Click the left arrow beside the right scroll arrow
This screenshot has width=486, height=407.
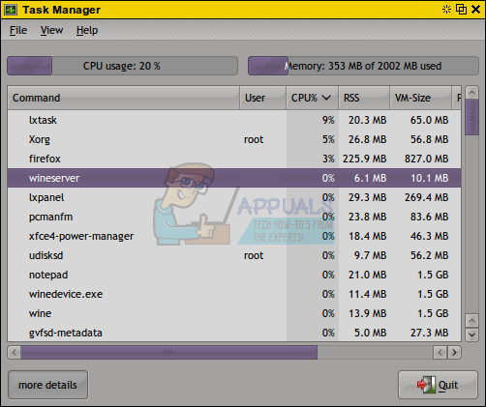pos(440,353)
